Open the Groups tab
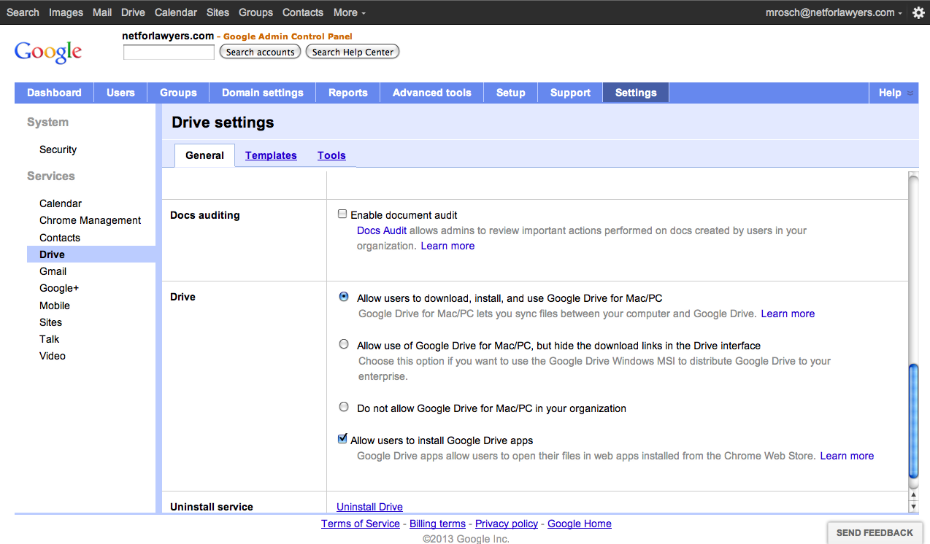The image size is (930, 544). pos(178,93)
